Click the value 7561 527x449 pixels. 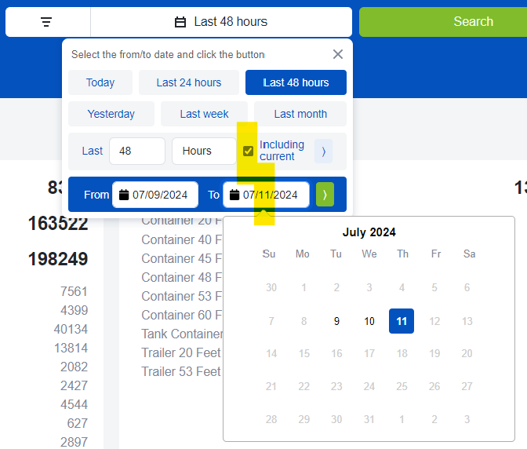click(74, 291)
